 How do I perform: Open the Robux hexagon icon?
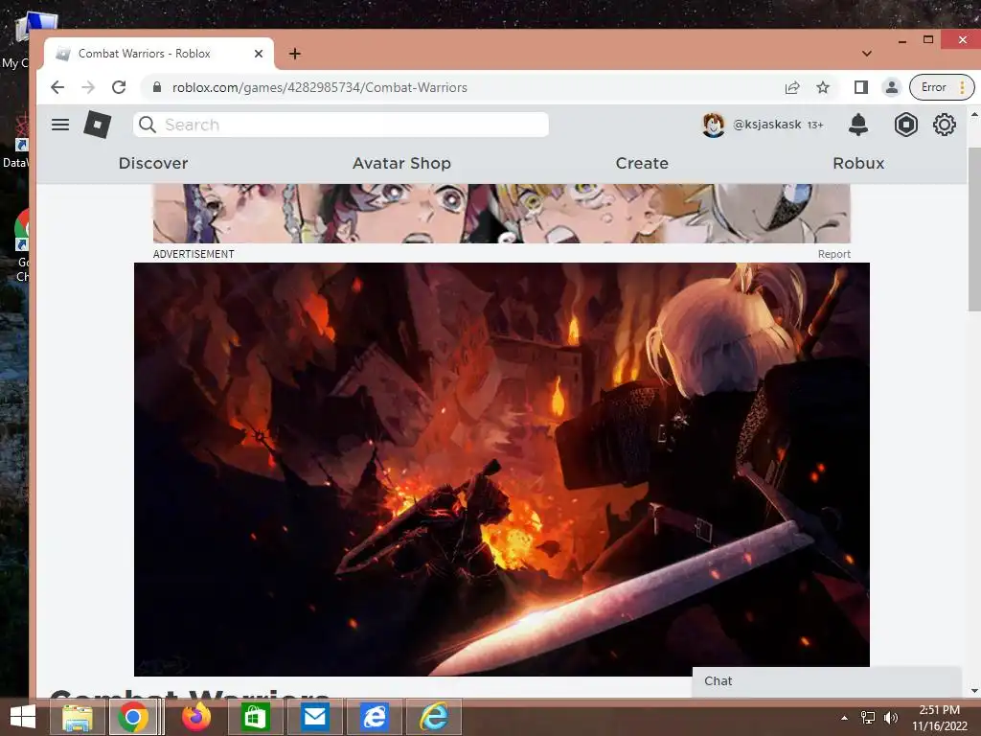click(905, 125)
